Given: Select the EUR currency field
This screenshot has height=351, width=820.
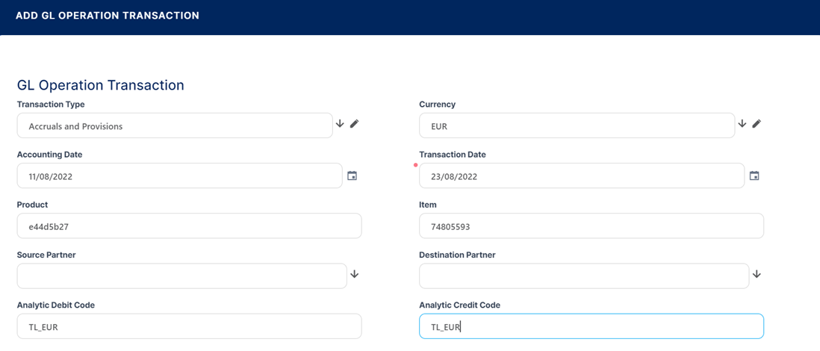Looking at the screenshot, I should (576, 126).
